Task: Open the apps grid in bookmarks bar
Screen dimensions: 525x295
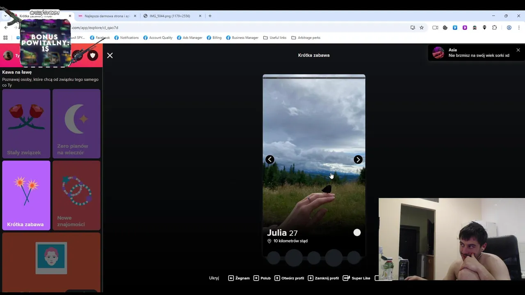Action: coord(5,38)
